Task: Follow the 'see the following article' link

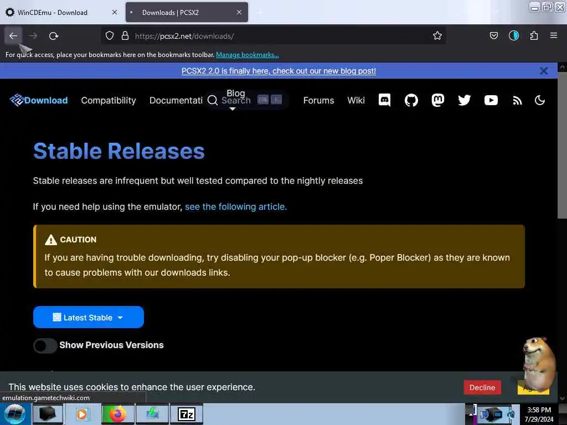Action: [236, 207]
